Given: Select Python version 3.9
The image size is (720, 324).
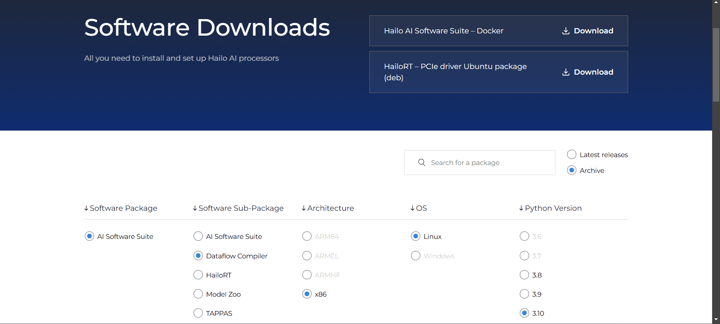Looking at the screenshot, I should coord(524,294).
